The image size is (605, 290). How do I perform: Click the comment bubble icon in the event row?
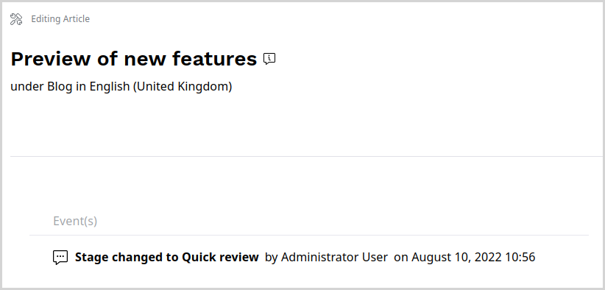click(x=60, y=257)
